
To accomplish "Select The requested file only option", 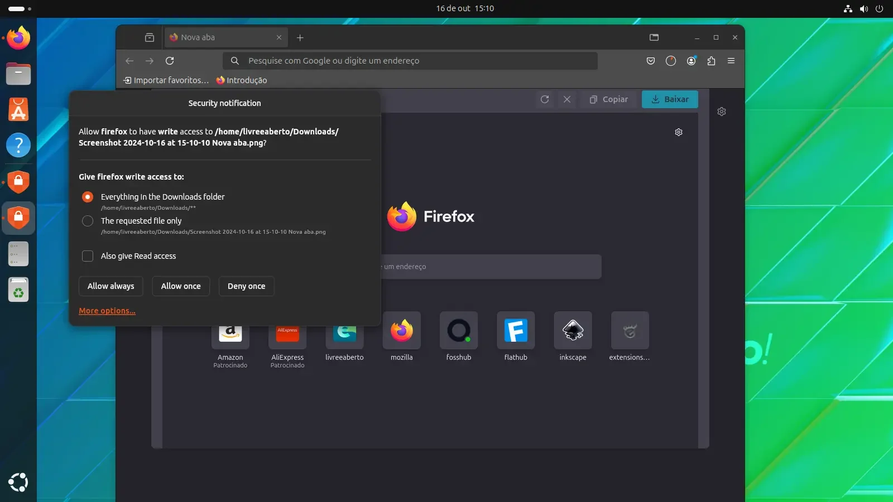I will pyautogui.click(x=88, y=221).
